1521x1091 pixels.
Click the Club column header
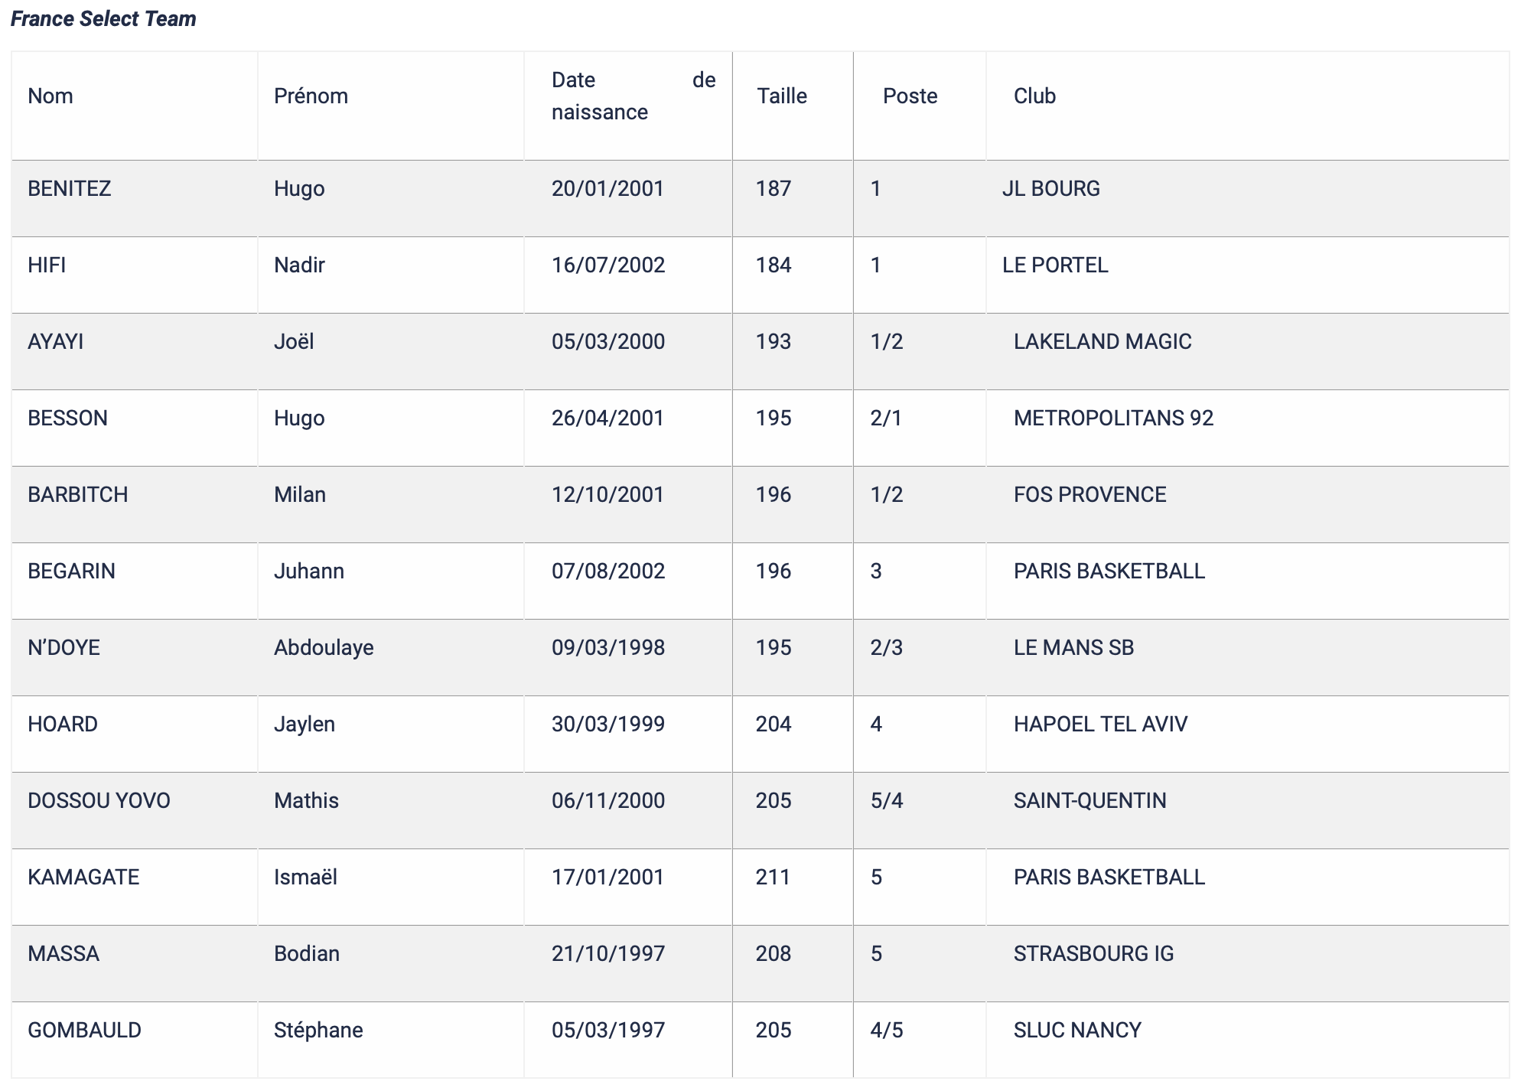coord(1034,96)
